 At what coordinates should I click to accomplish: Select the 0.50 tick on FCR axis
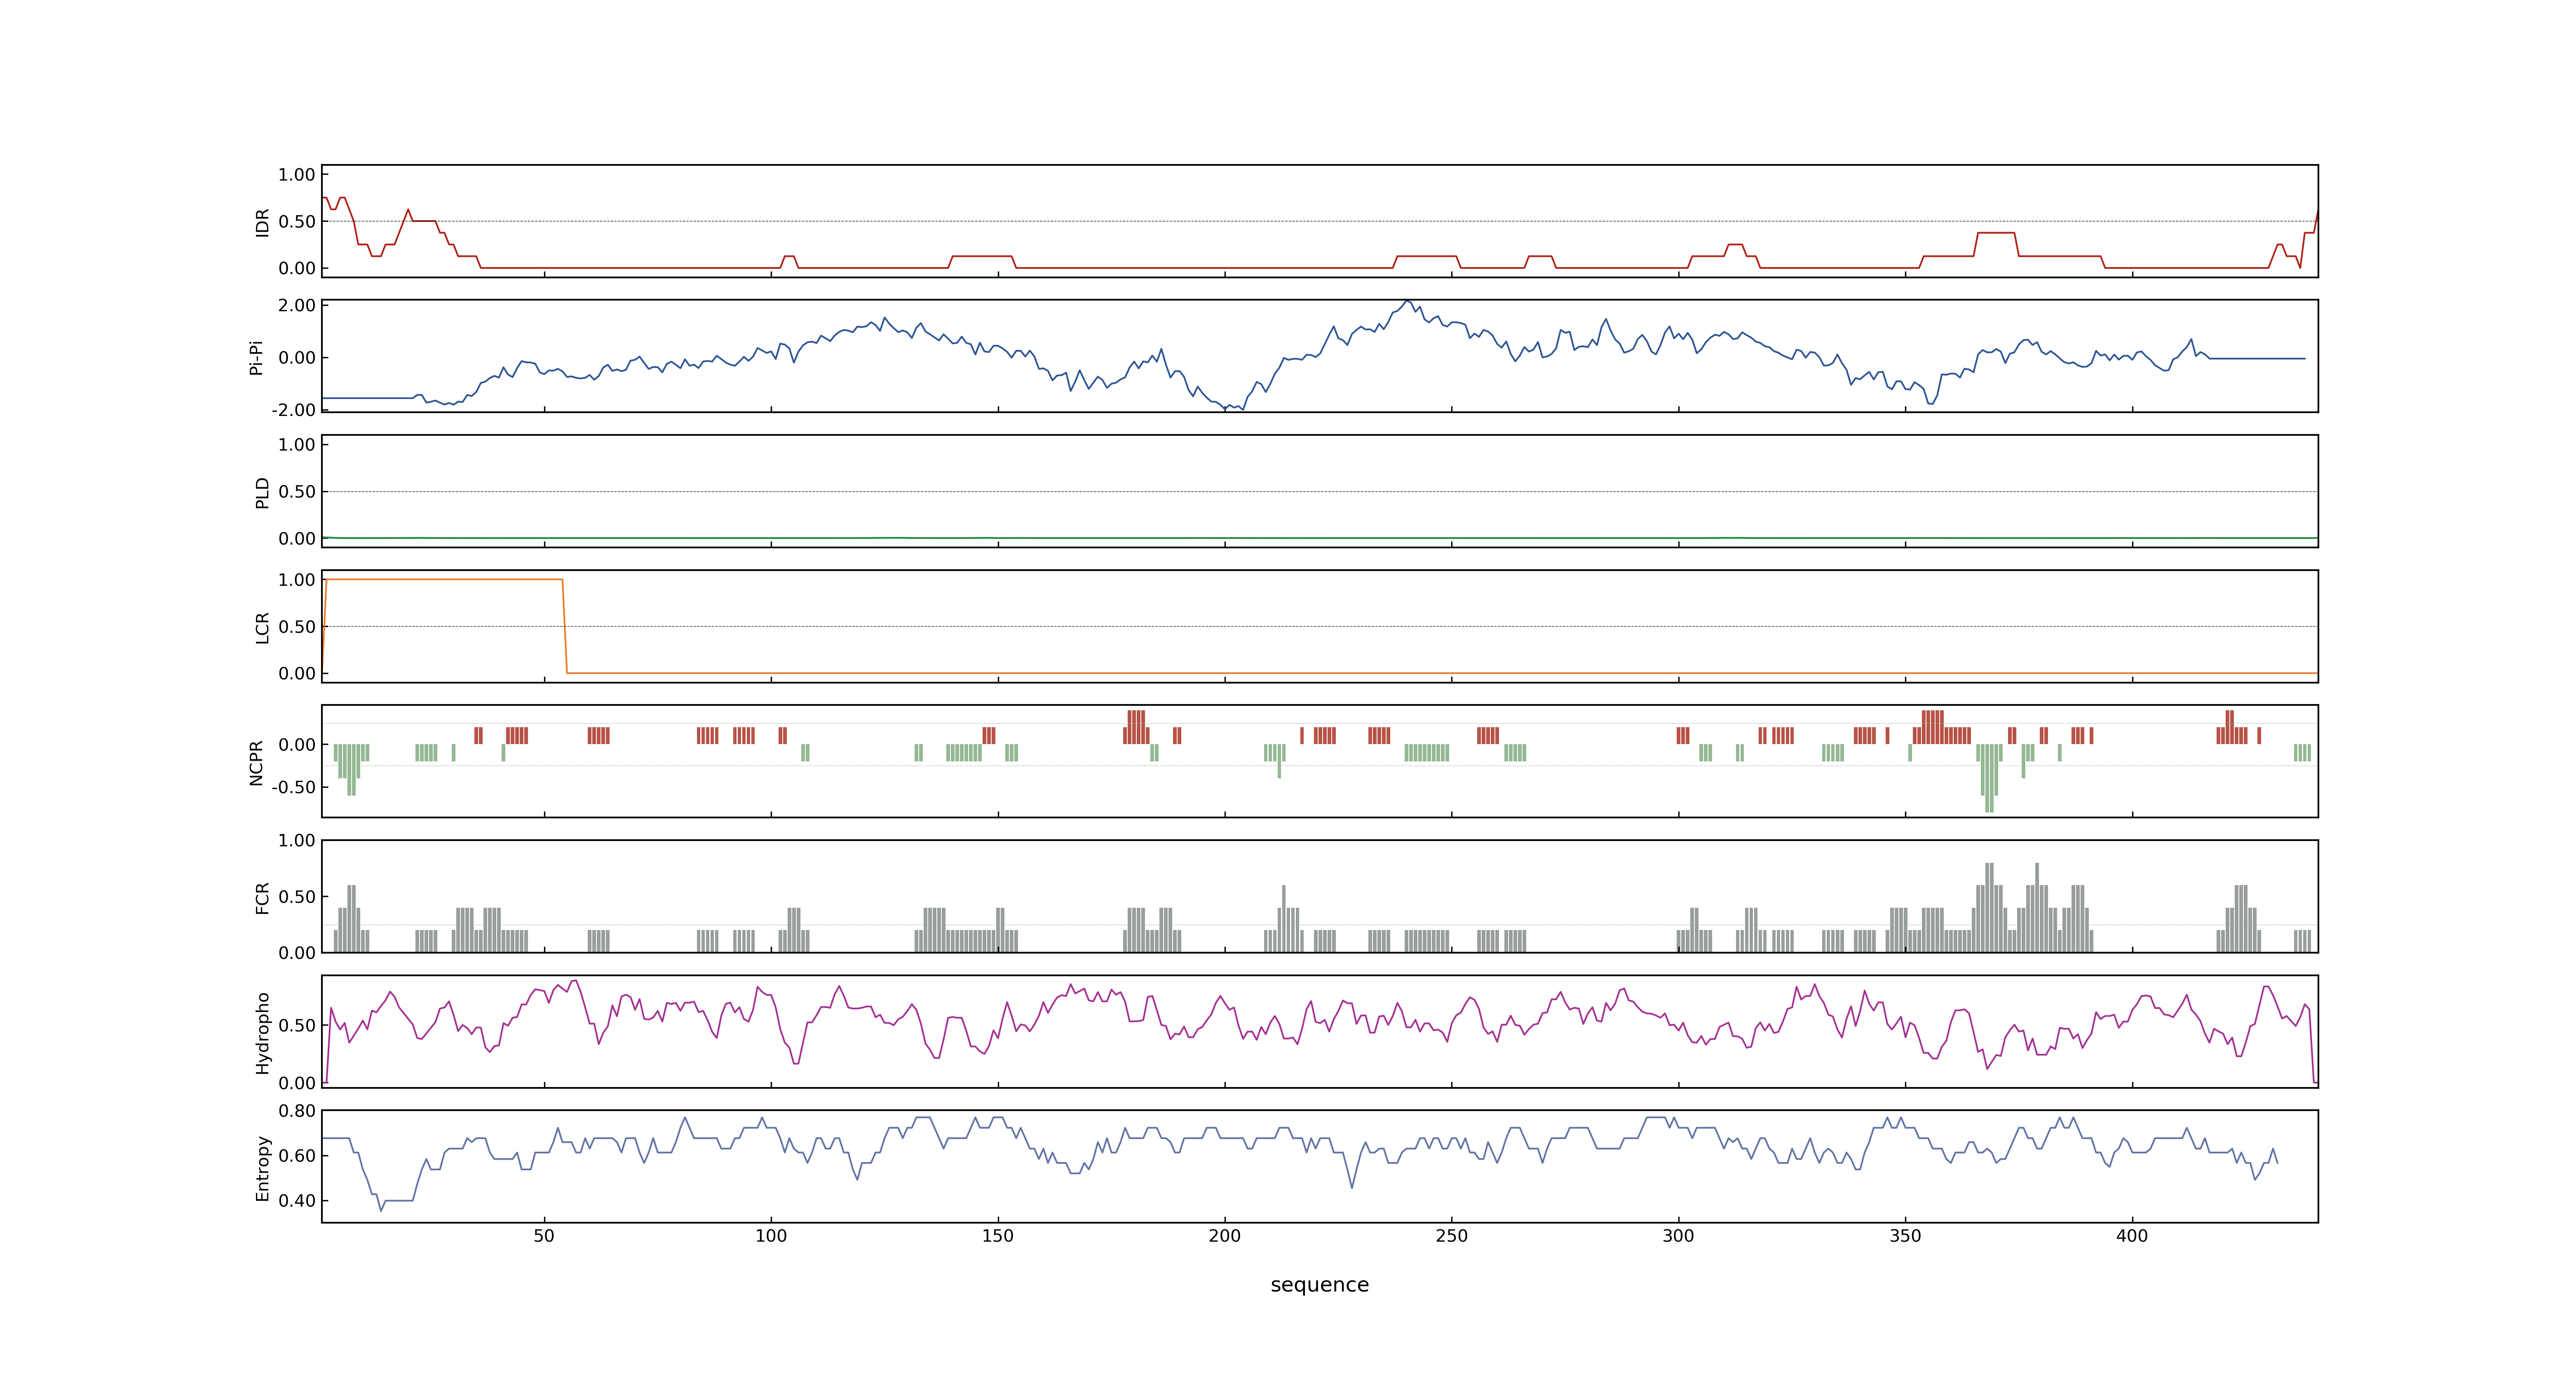point(297,897)
